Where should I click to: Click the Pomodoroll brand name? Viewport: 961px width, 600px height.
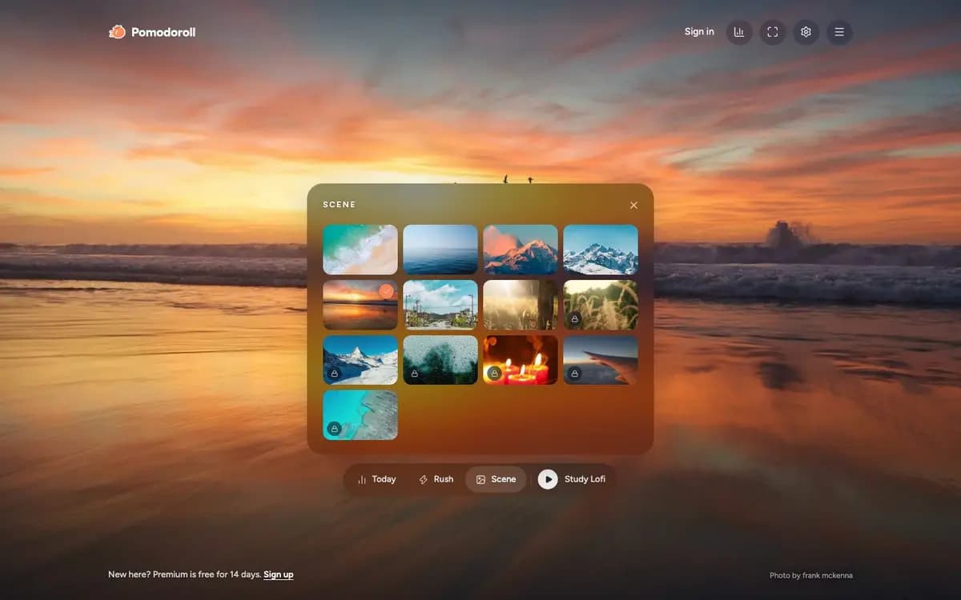tap(163, 32)
